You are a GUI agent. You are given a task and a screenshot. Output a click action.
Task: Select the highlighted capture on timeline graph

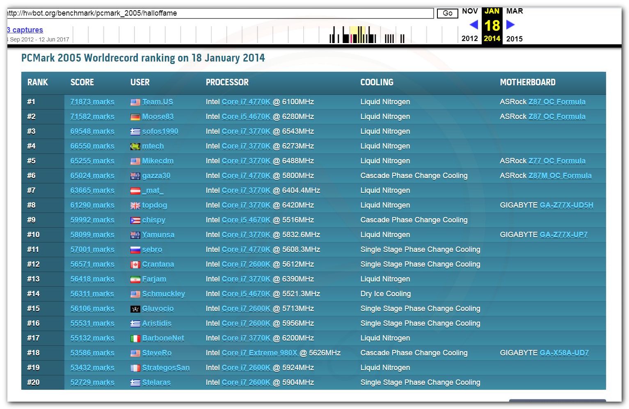click(357, 35)
